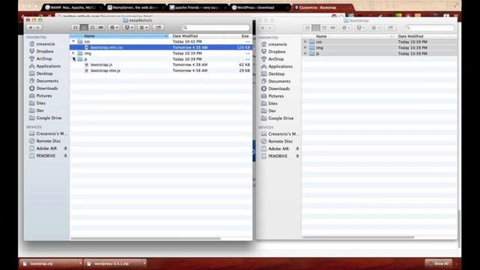Open Documents in easydevtuts sidebar
This screenshot has width=480, height=270.
(x=47, y=81)
